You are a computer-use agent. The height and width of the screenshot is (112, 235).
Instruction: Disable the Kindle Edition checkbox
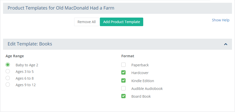[123, 81]
